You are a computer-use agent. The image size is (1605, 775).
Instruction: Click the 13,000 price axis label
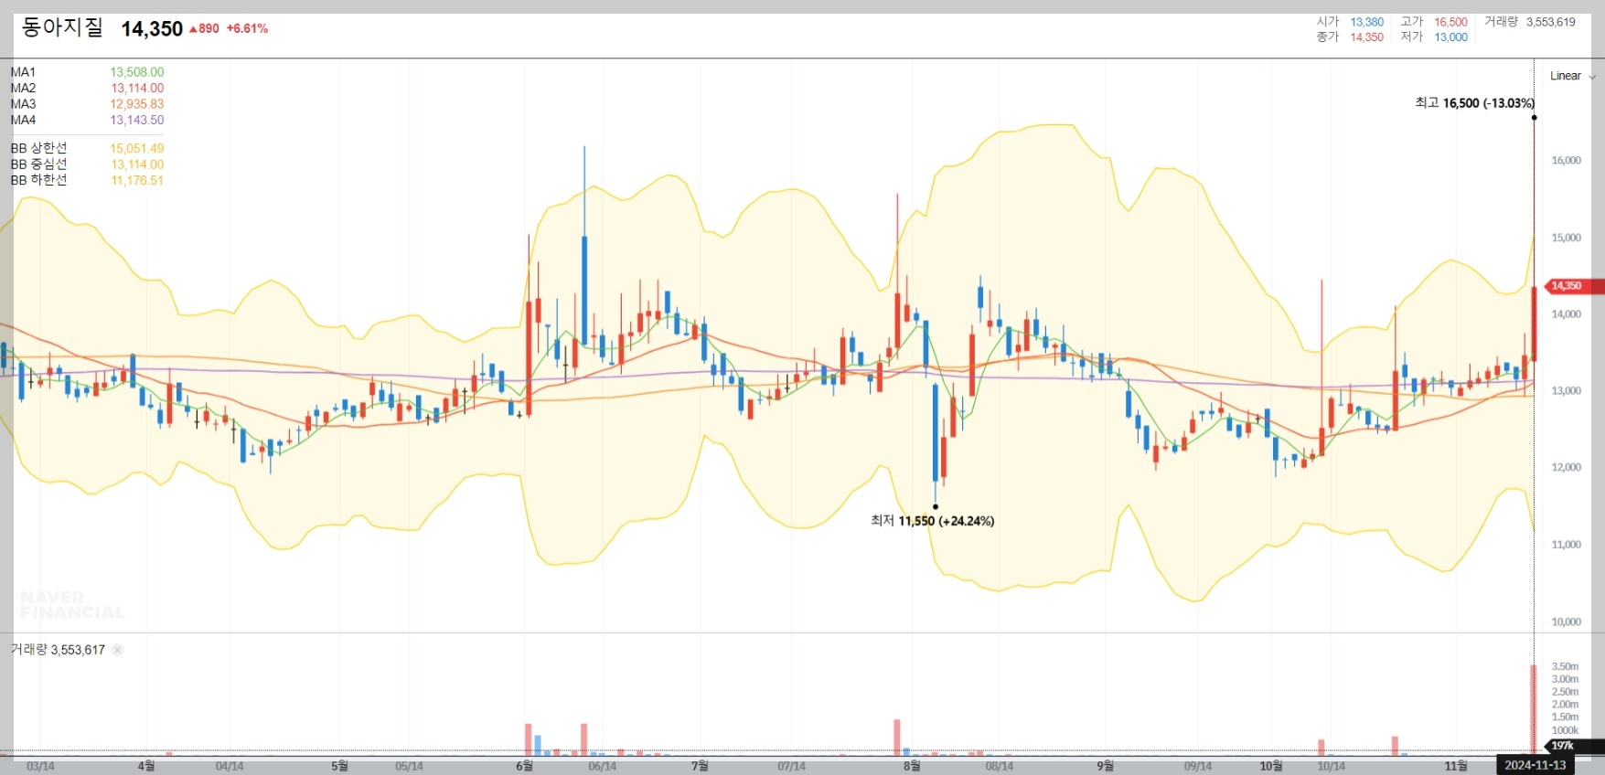pyautogui.click(x=1566, y=391)
